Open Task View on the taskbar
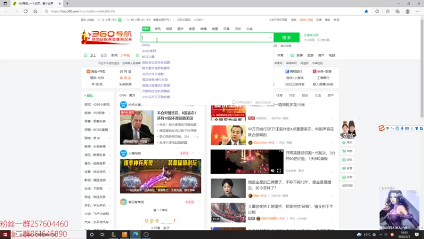The height and width of the screenshot is (239, 424). point(102,234)
